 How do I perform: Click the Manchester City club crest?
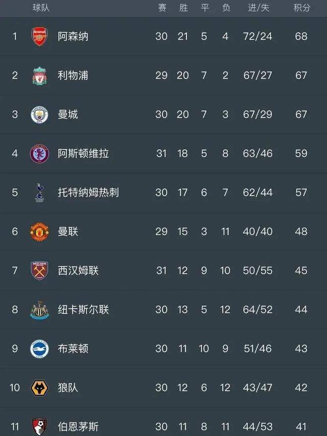click(39, 114)
